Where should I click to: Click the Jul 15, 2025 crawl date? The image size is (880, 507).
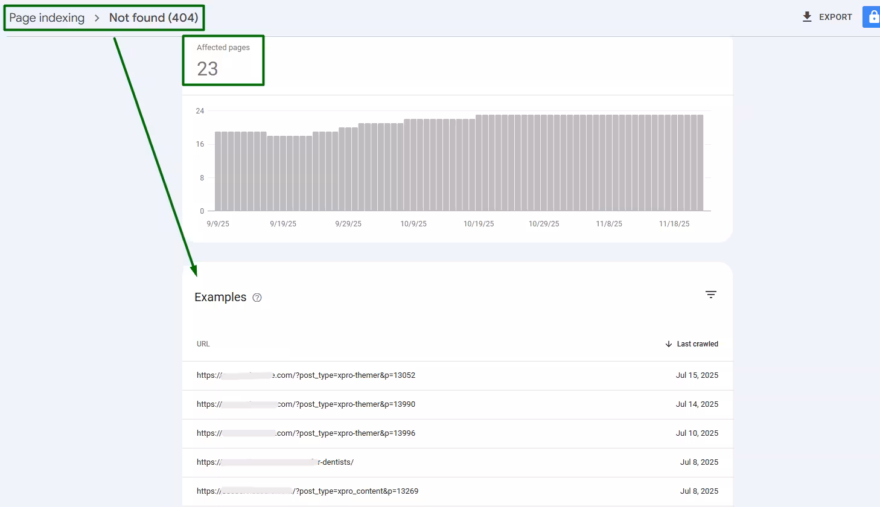(697, 375)
